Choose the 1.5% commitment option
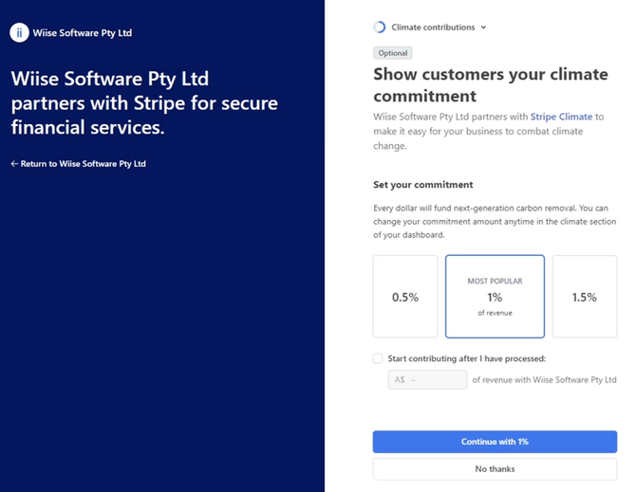Image resolution: width=636 pixels, height=492 pixels. [x=584, y=297]
